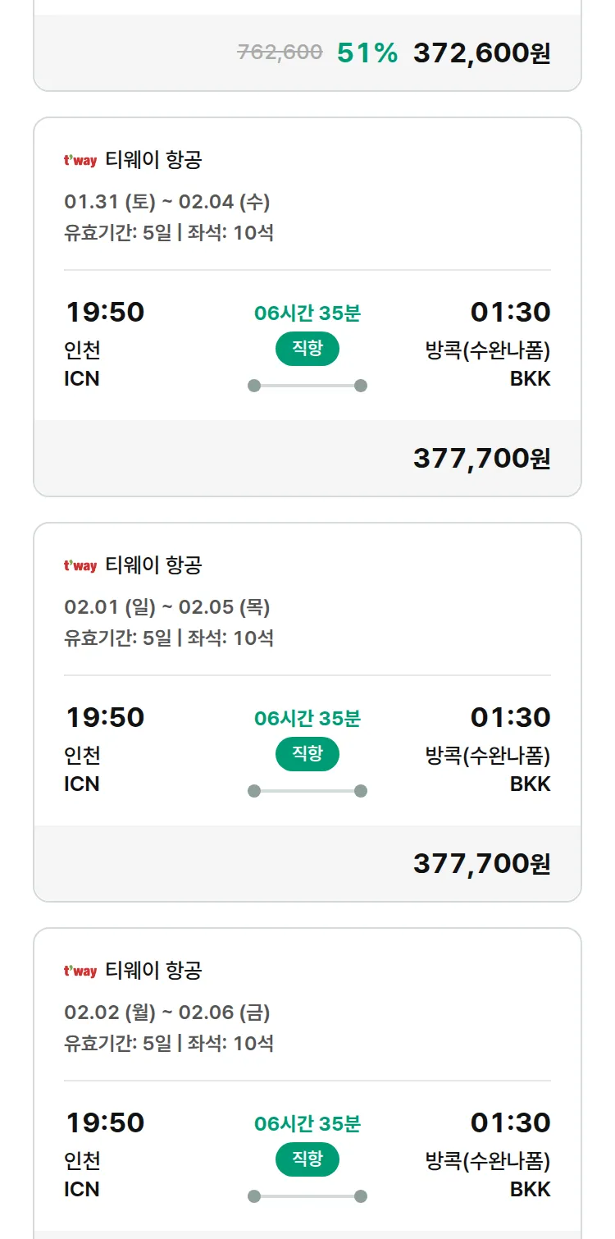Choose the 377,700원 fare for 01.31 departure
The image size is (615, 1239).
[x=481, y=458]
